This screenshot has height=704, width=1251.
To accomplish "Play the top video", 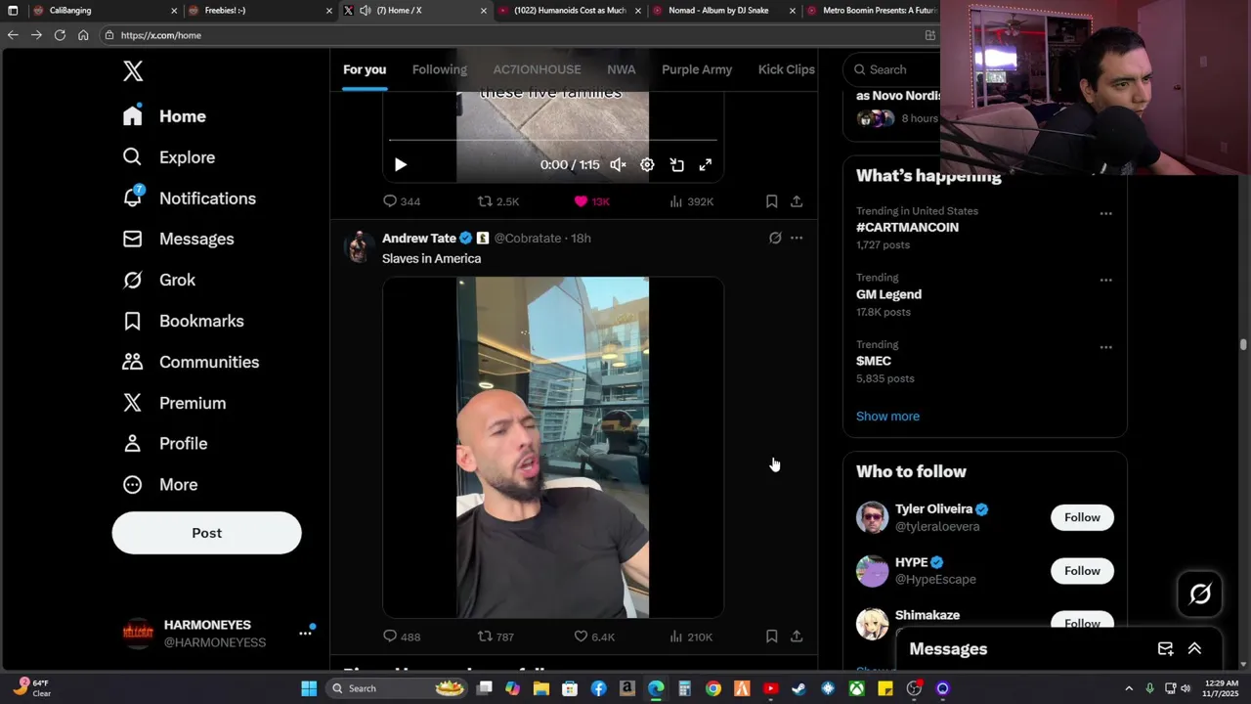I will coord(400,165).
